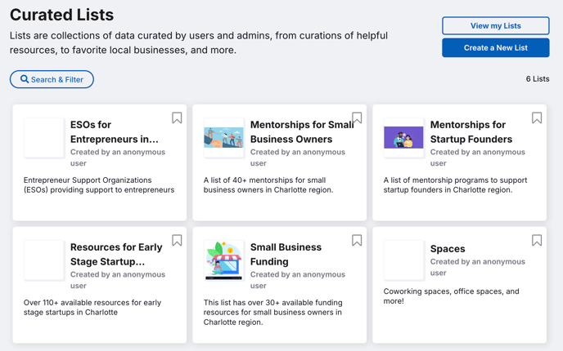The image size is (563, 351).
Task: Bookmark Mentorships for Startup Founders list
Action: (x=537, y=118)
